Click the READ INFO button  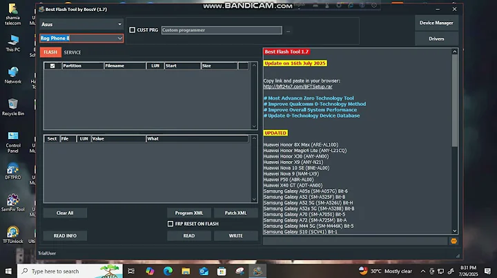coord(65,235)
